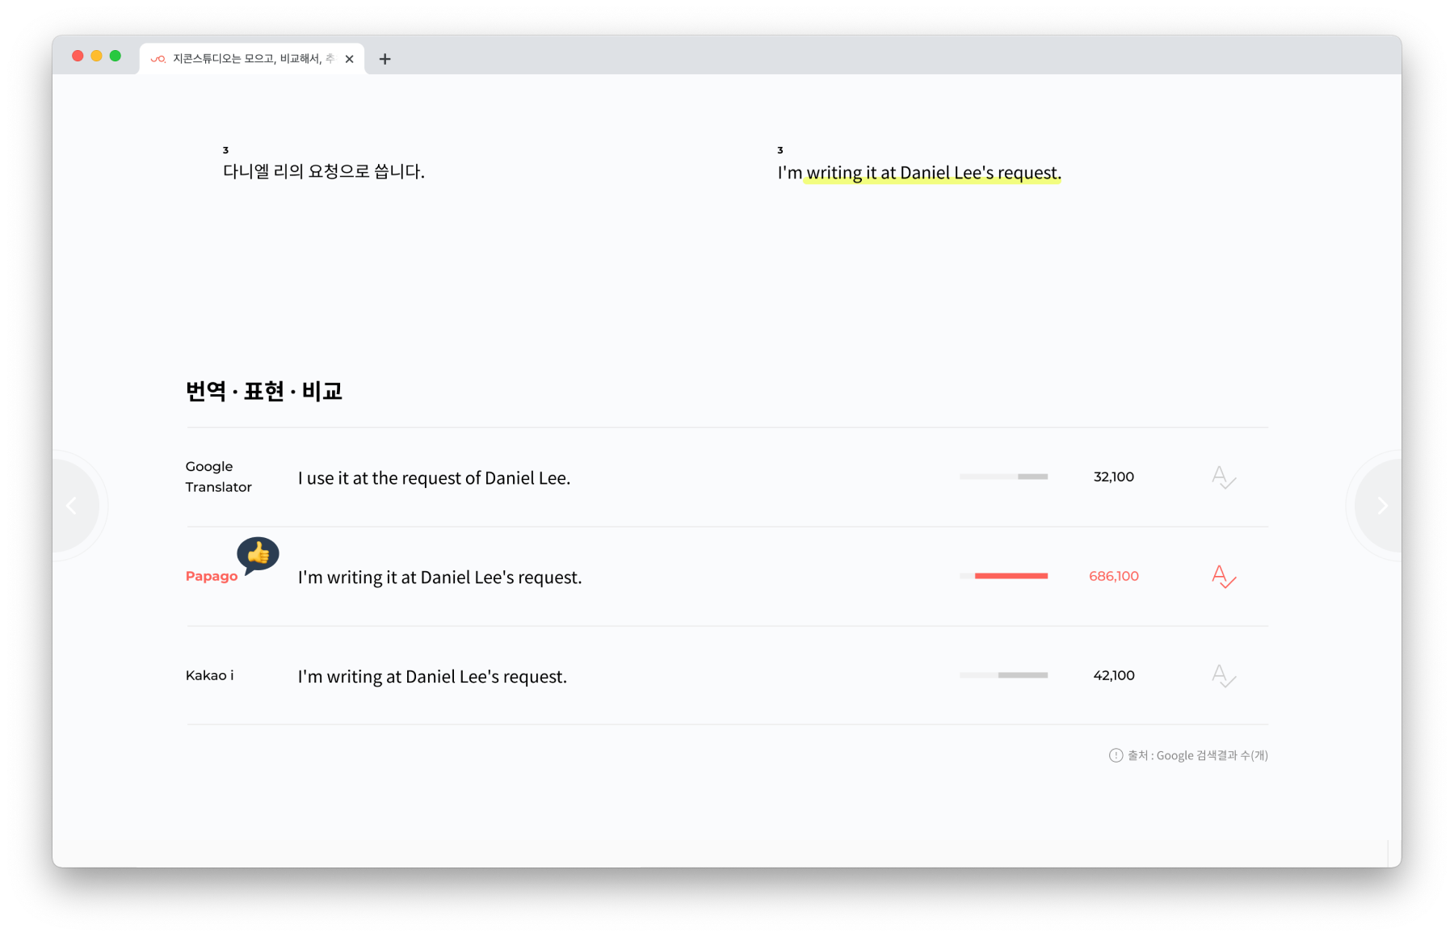Image resolution: width=1454 pixels, height=937 pixels.
Task: Click the Papago label
Action: point(212,576)
